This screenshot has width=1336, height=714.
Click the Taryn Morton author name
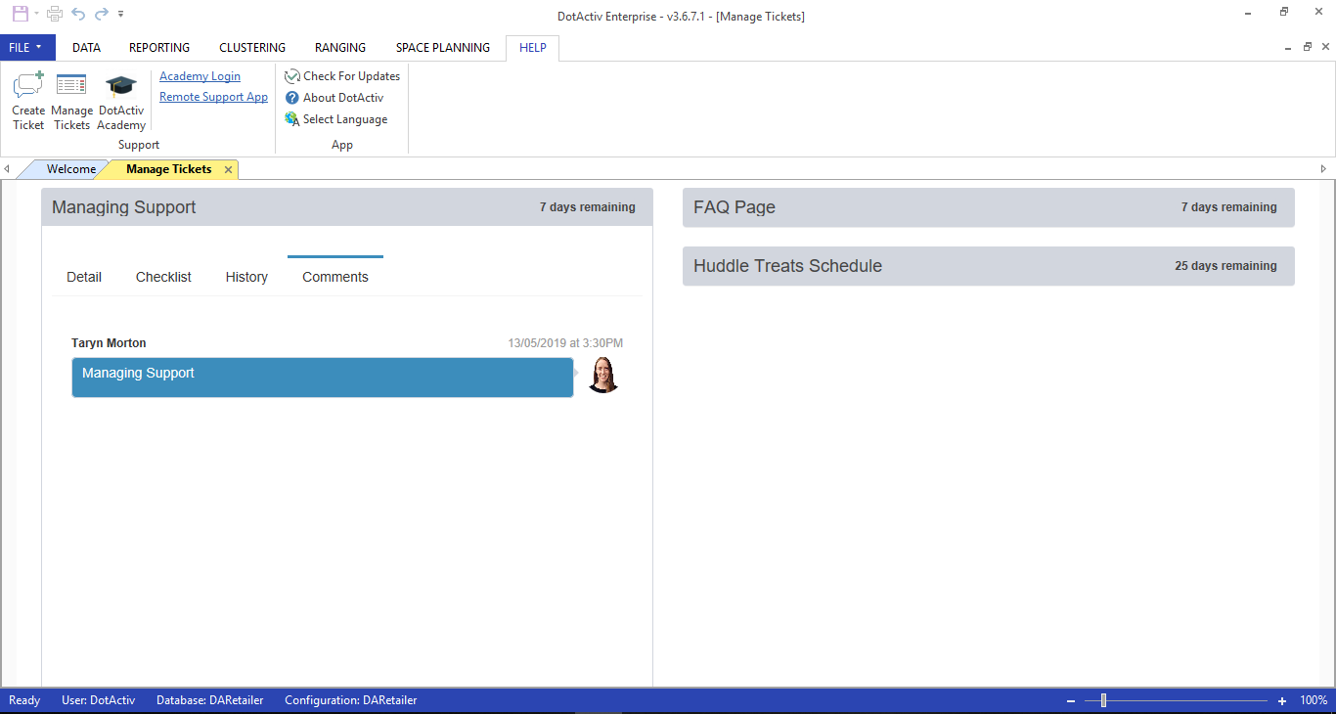click(109, 343)
